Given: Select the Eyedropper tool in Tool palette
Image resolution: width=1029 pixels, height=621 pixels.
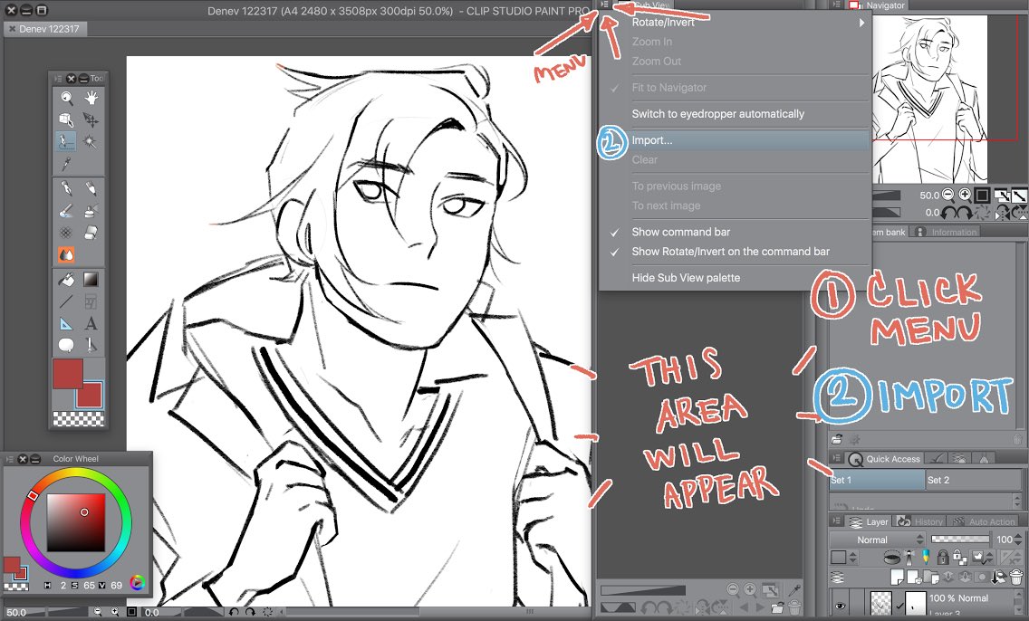Looking at the screenshot, I should coord(66,163).
